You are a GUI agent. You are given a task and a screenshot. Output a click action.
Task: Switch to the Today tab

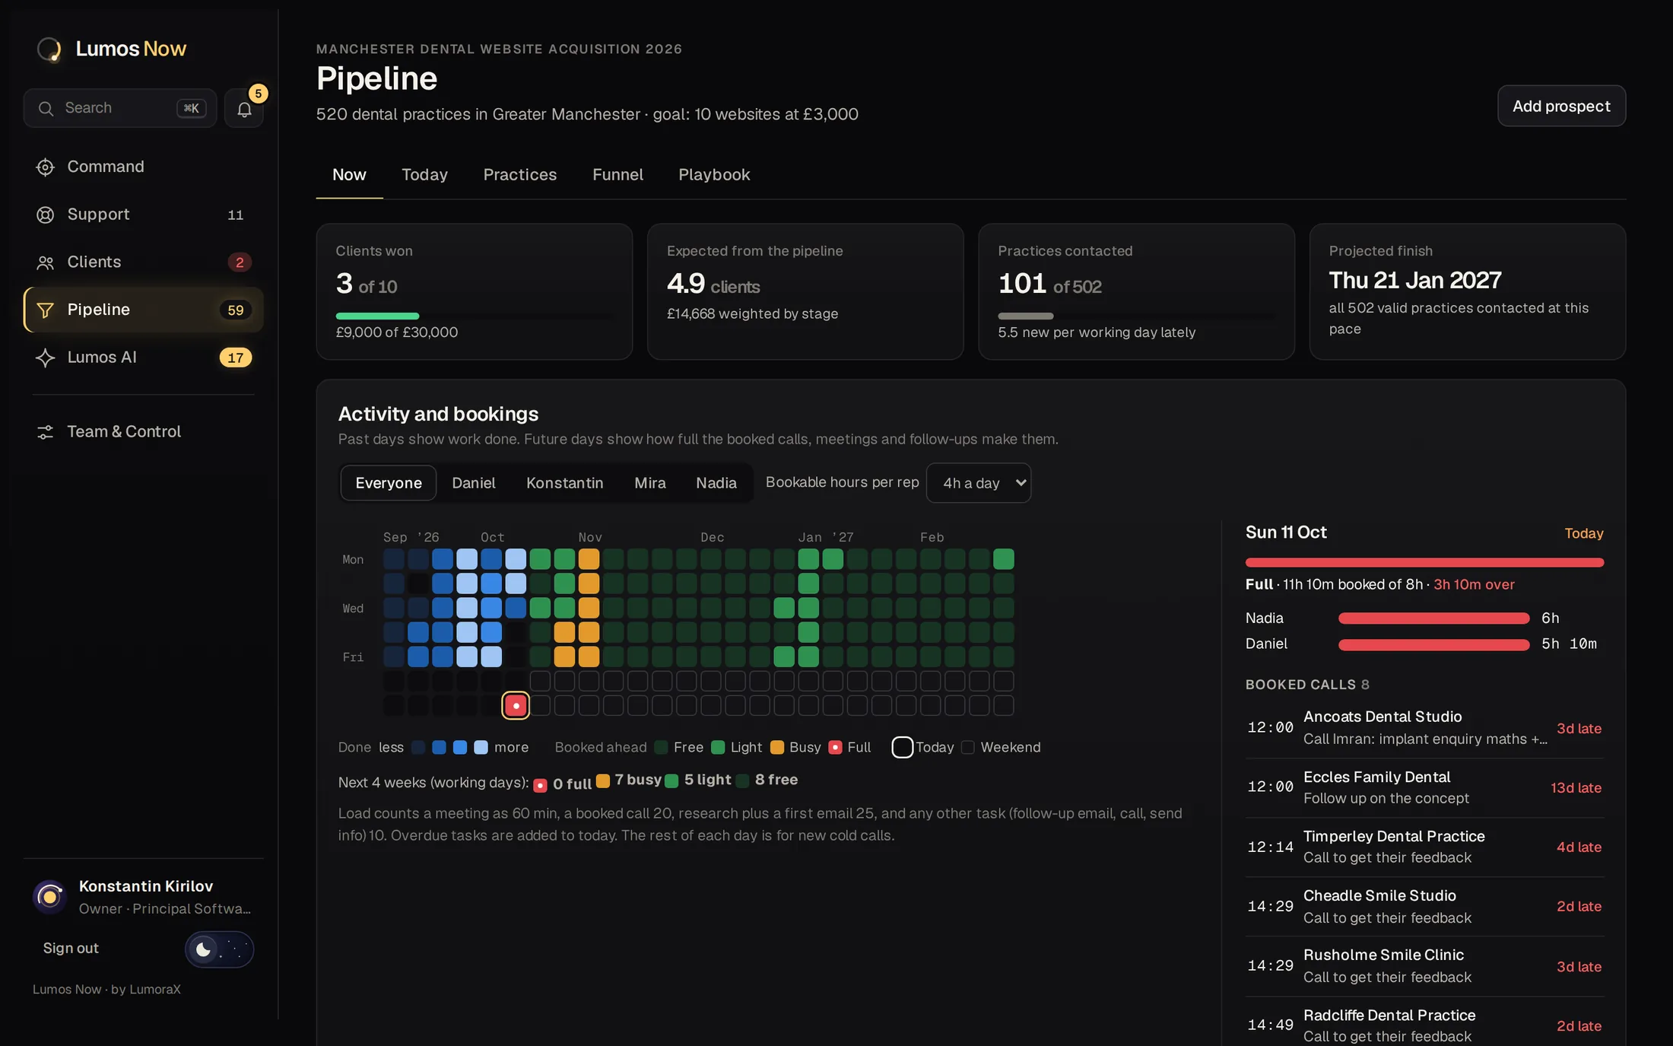424,175
